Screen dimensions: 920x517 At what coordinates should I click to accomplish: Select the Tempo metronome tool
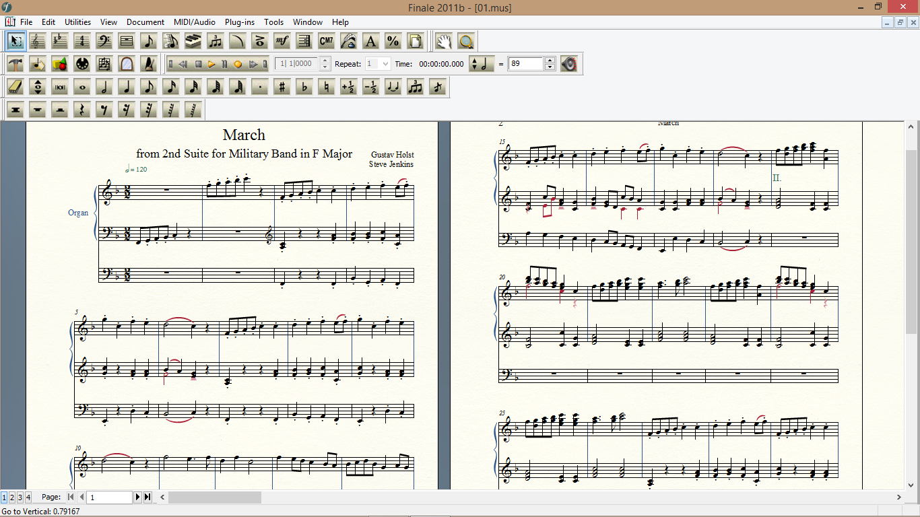coord(149,64)
